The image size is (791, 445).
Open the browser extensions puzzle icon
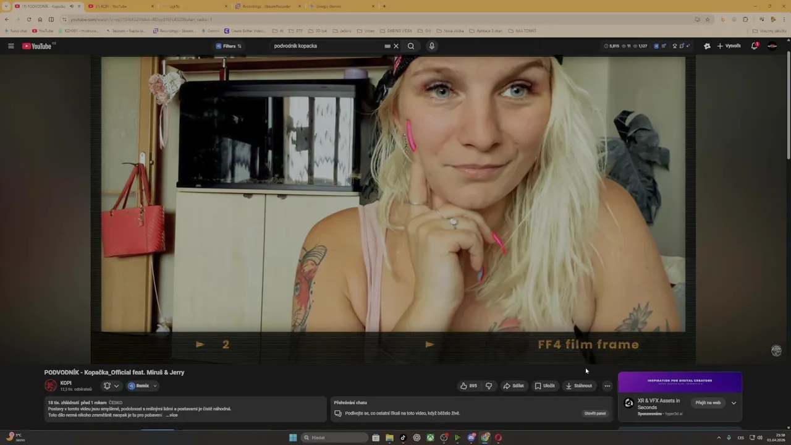[745, 19]
